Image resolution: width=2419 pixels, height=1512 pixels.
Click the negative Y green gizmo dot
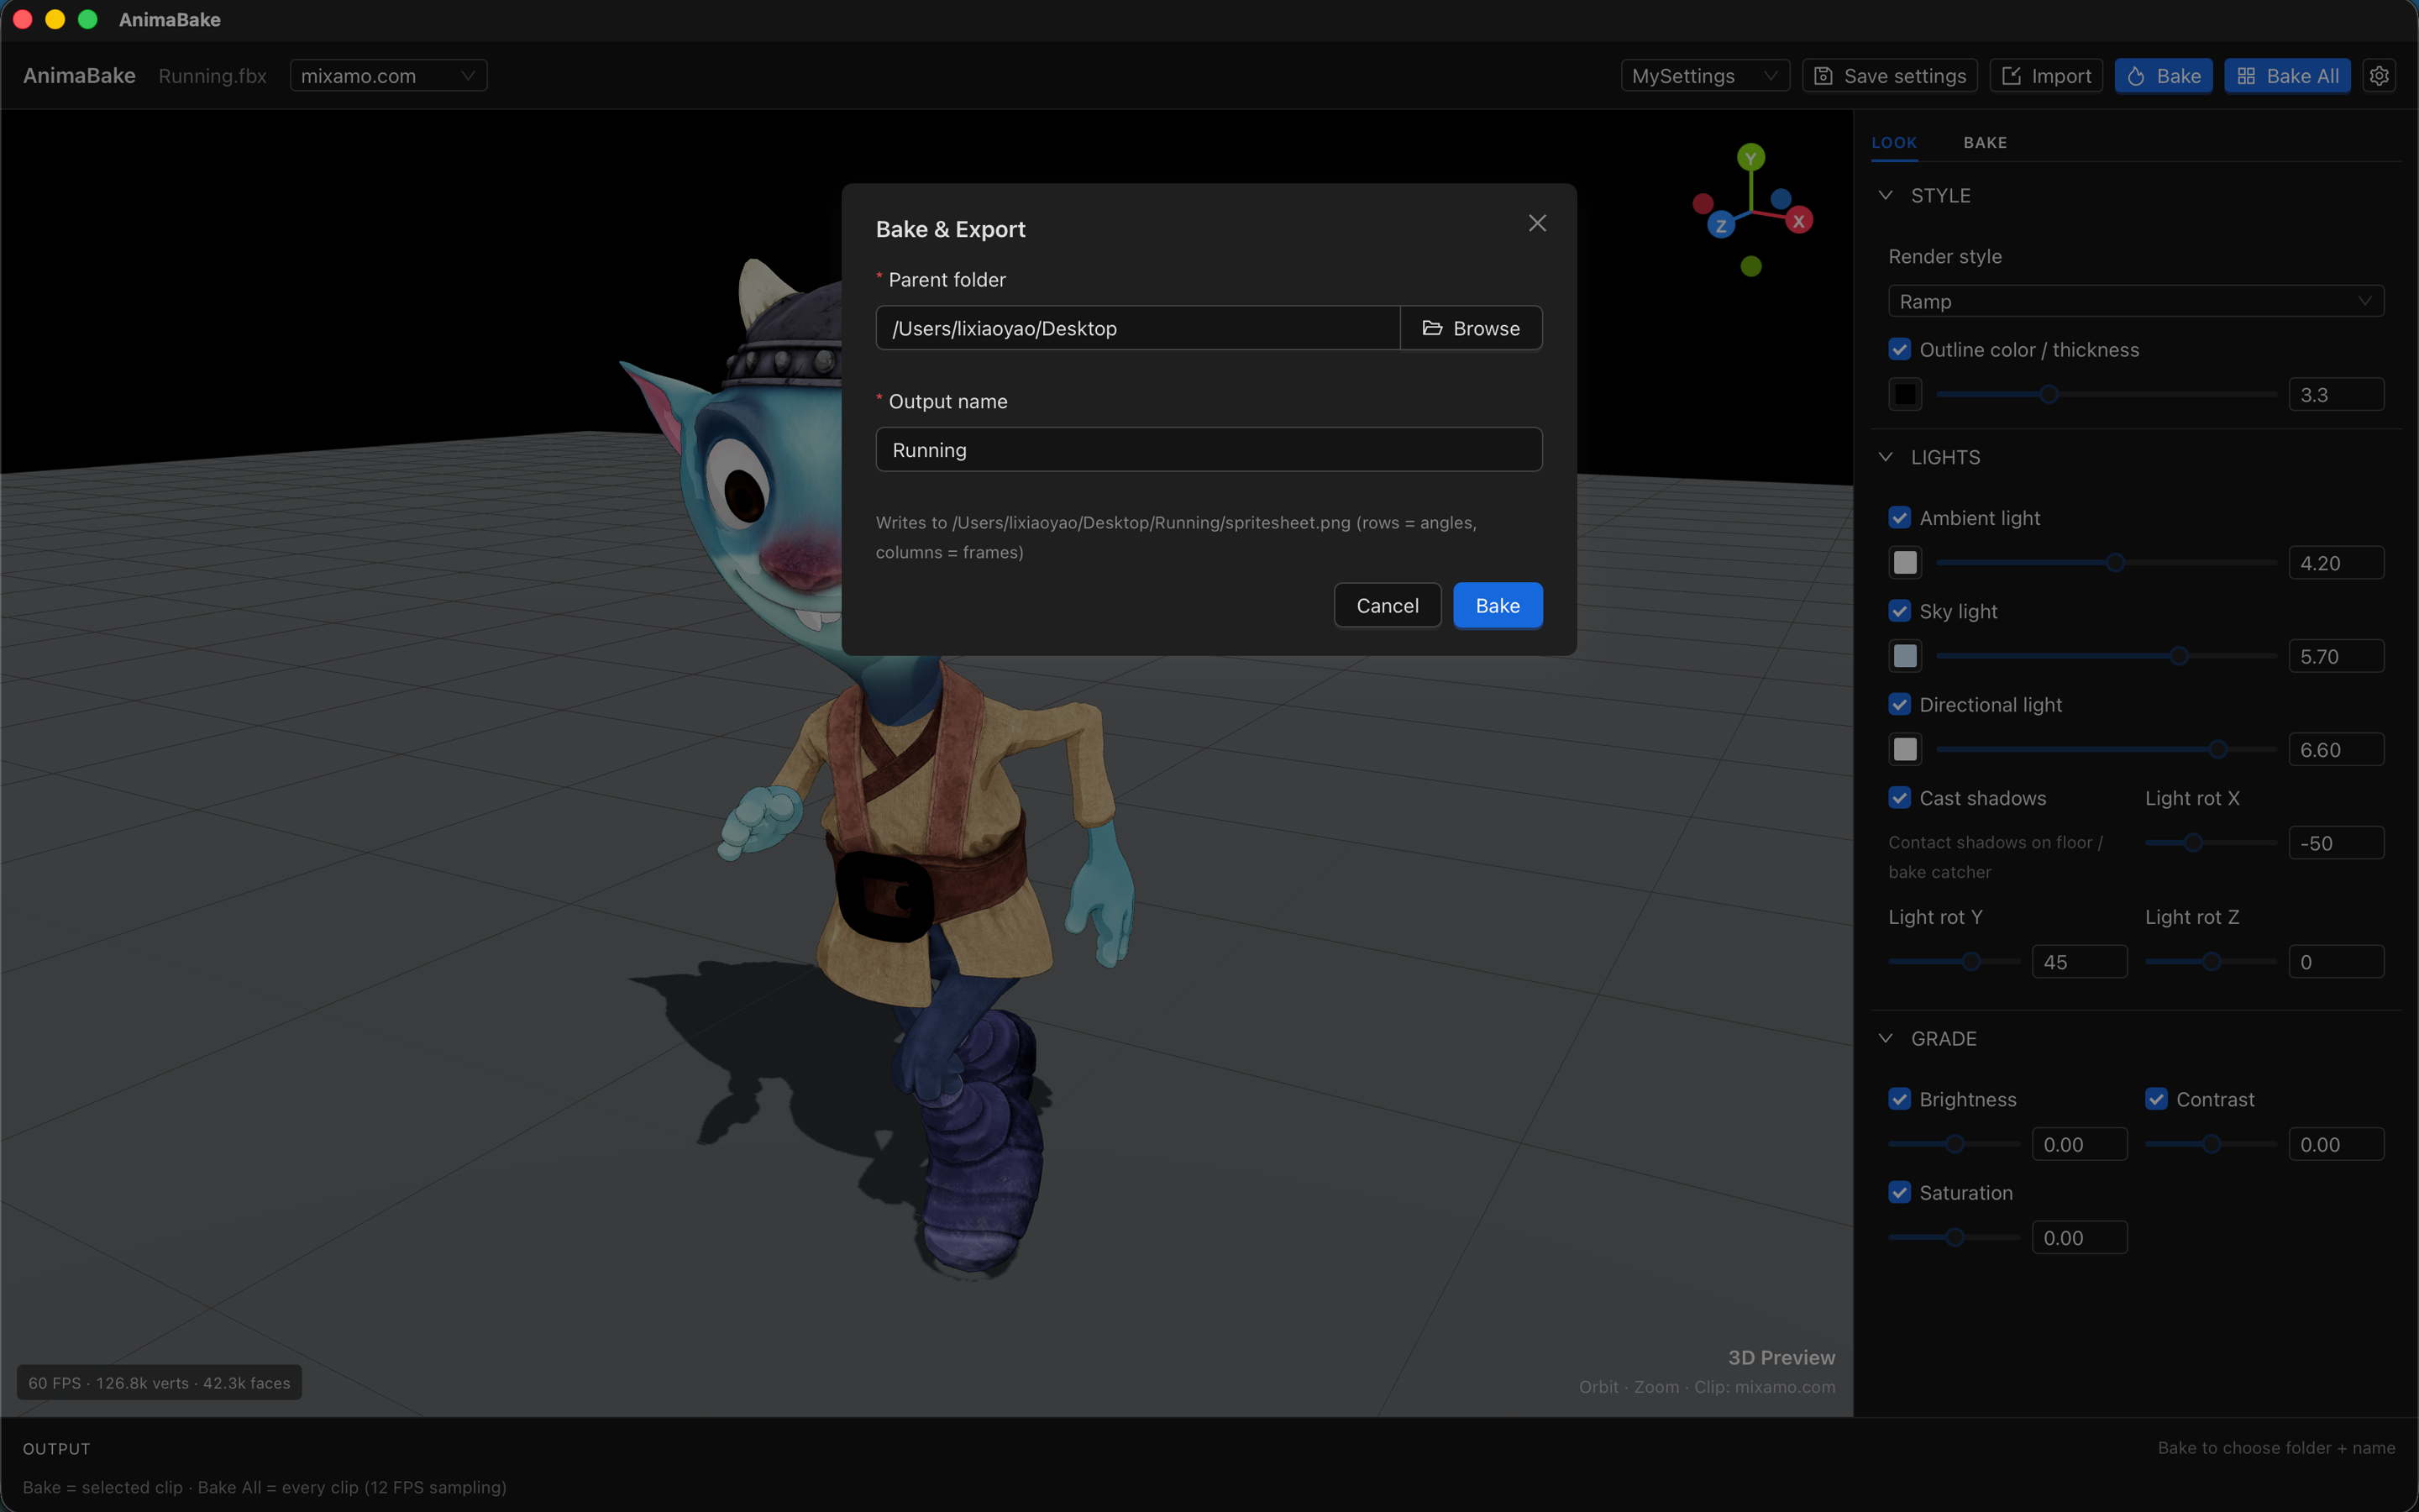[1750, 266]
